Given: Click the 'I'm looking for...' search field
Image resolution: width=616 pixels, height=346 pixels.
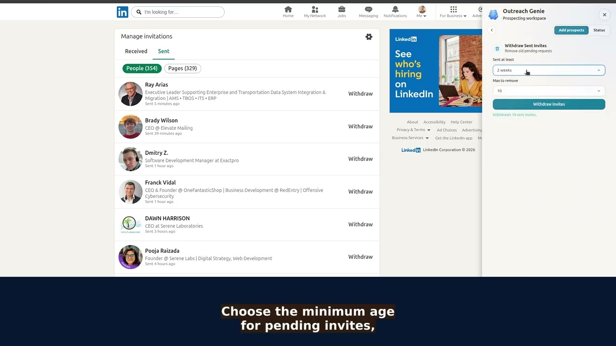Looking at the screenshot, I should 178,12.
